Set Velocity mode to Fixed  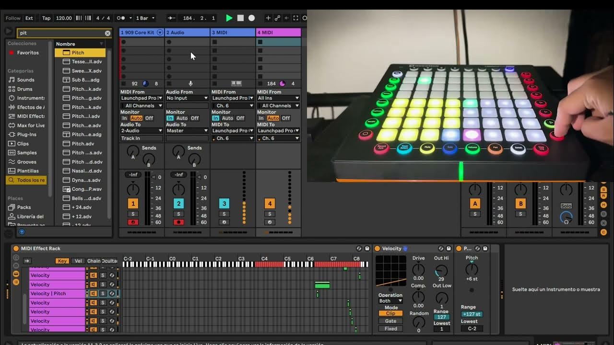pos(391,329)
